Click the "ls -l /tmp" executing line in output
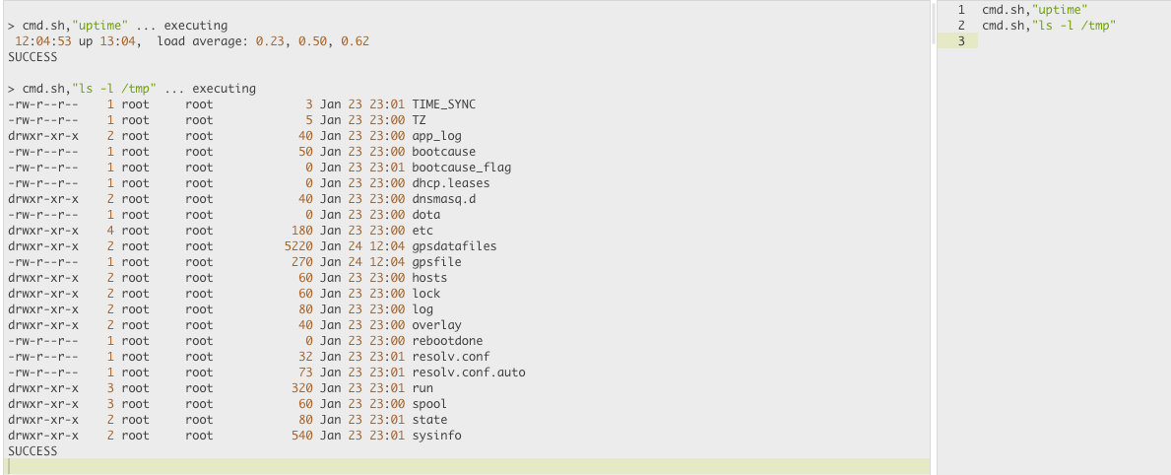 tap(132, 88)
